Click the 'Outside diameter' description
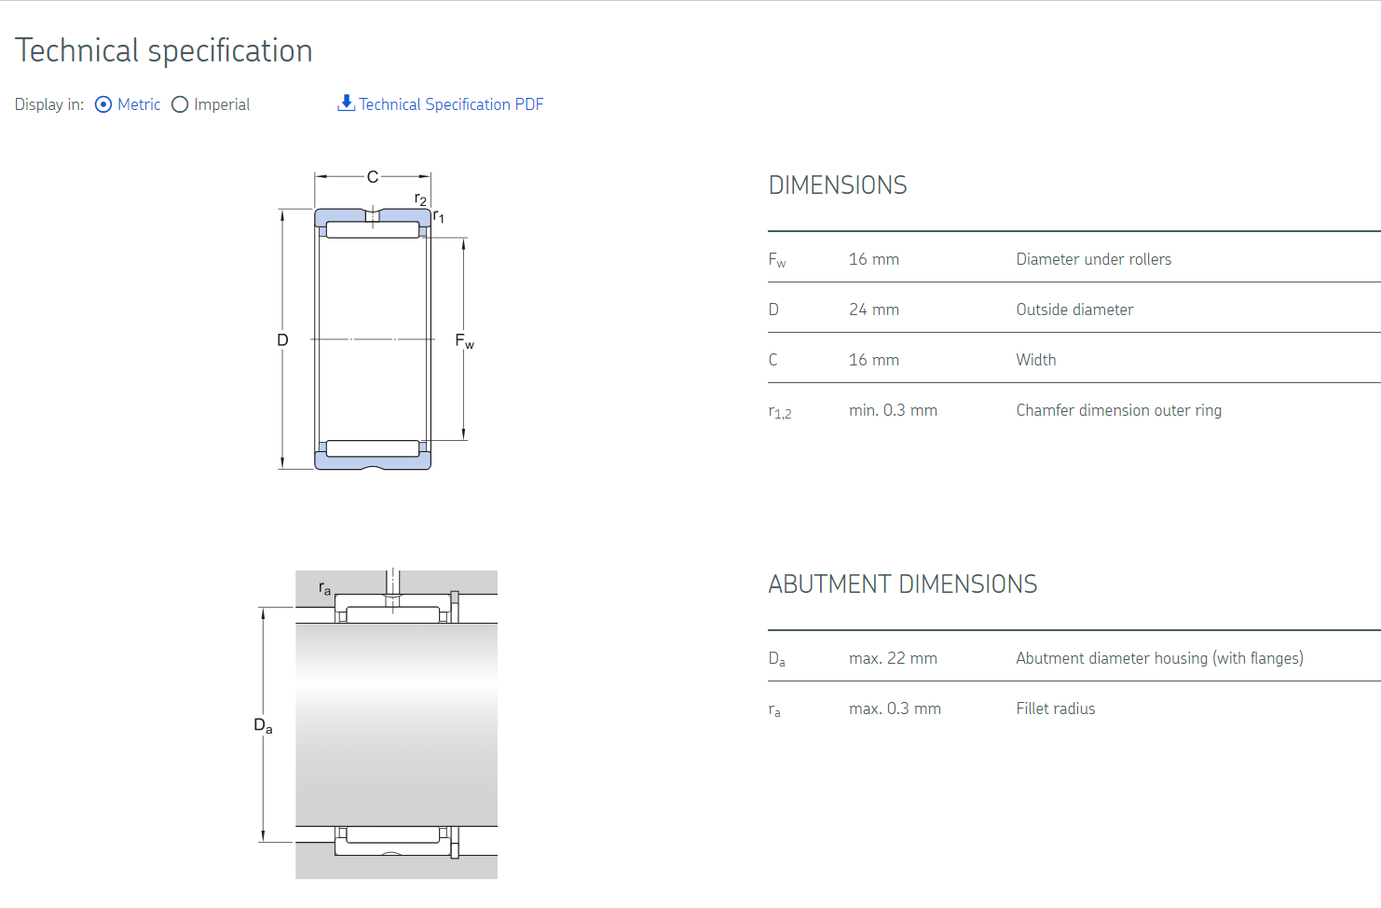 pyautogui.click(x=1074, y=310)
